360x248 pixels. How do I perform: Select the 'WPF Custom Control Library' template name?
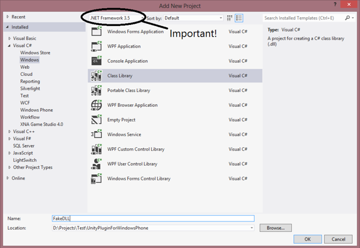[136, 149]
